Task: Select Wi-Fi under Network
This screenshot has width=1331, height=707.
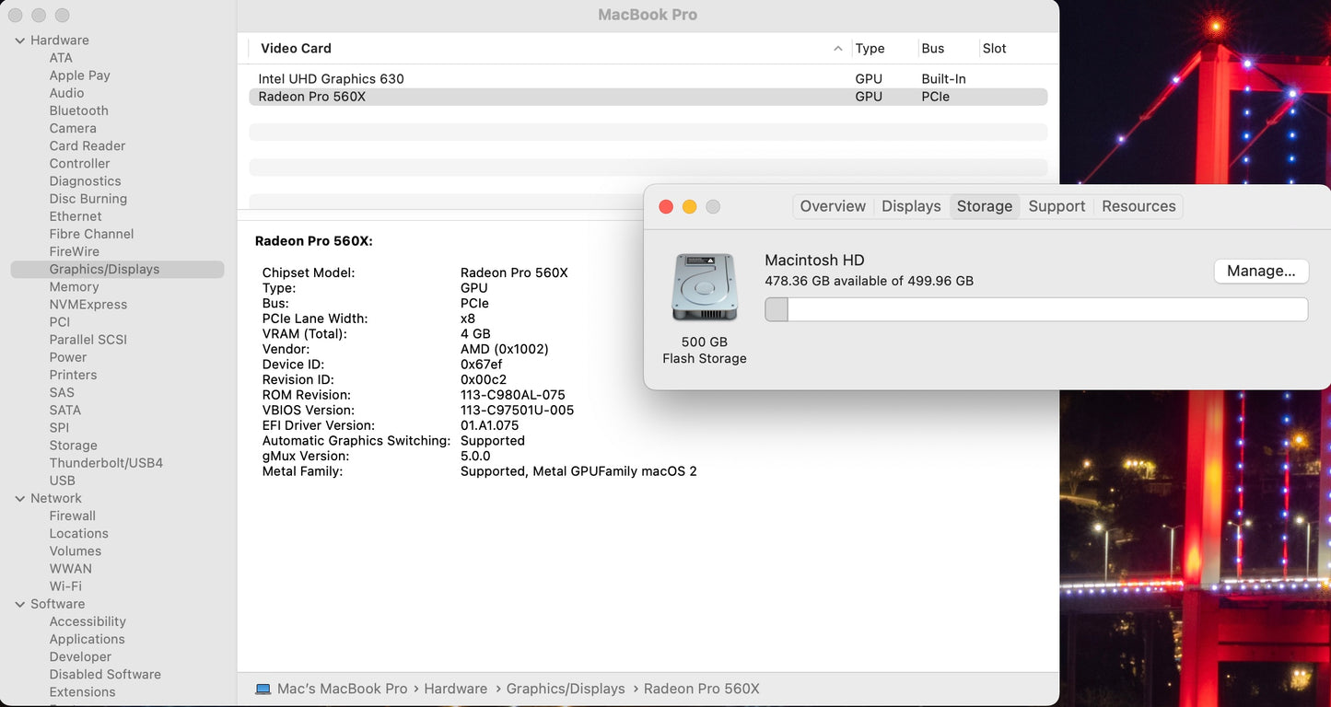Action: pyautogui.click(x=65, y=586)
